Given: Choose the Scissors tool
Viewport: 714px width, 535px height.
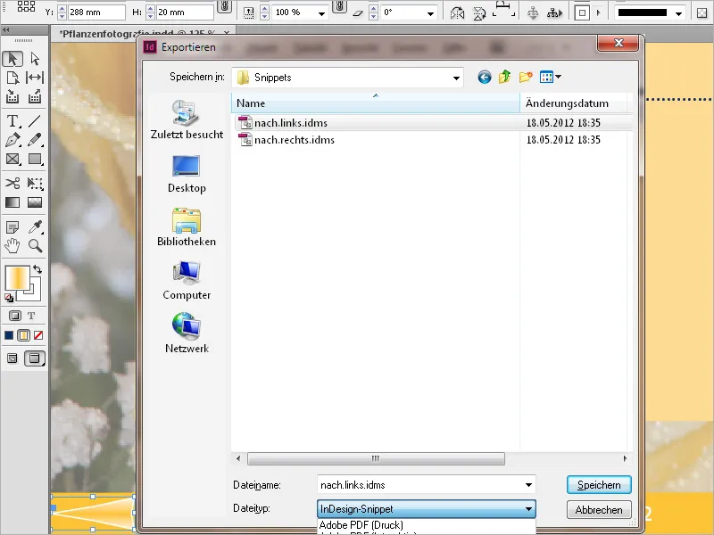Looking at the screenshot, I should (12, 183).
